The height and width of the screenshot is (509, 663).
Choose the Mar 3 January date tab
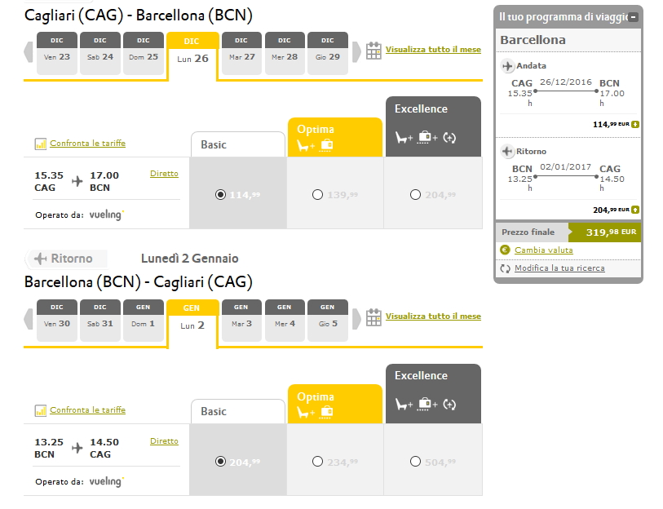pyautogui.click(x=241, y=318)
